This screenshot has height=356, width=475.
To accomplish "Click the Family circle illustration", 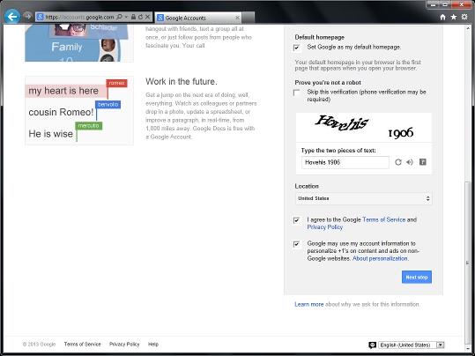I will 79,44.
